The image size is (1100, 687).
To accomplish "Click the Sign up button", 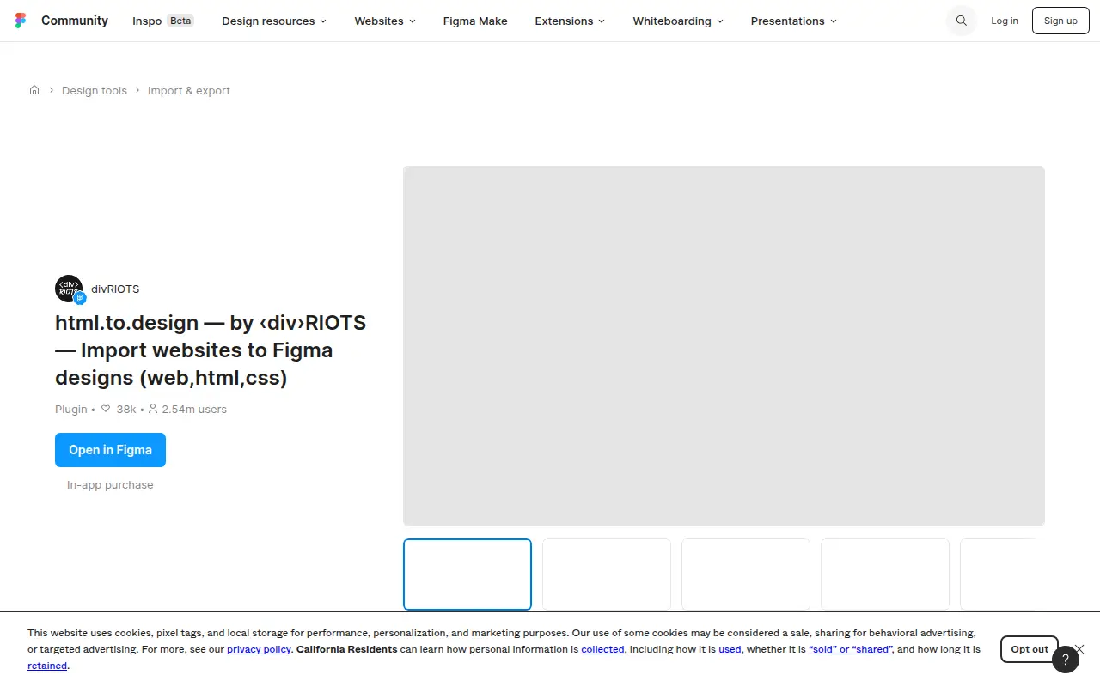I will (x=1060, y=21).
